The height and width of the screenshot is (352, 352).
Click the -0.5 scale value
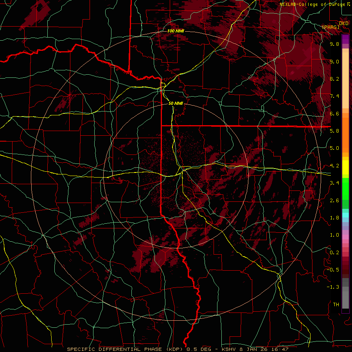(x=333, y=270)
